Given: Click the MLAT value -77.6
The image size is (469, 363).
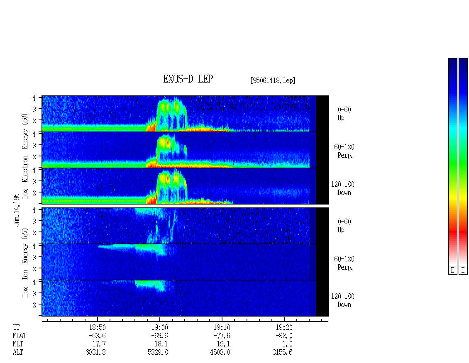Looking at the screenshot, I should tap(222, 336).
